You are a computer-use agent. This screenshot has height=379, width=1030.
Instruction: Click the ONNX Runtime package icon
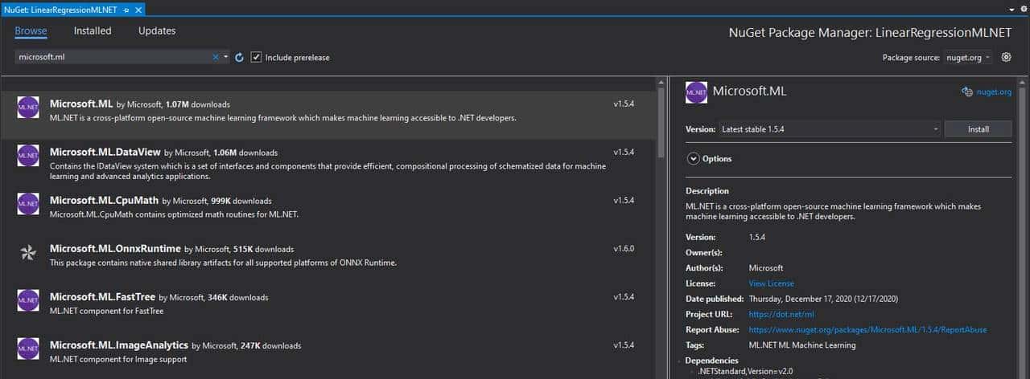28,252
